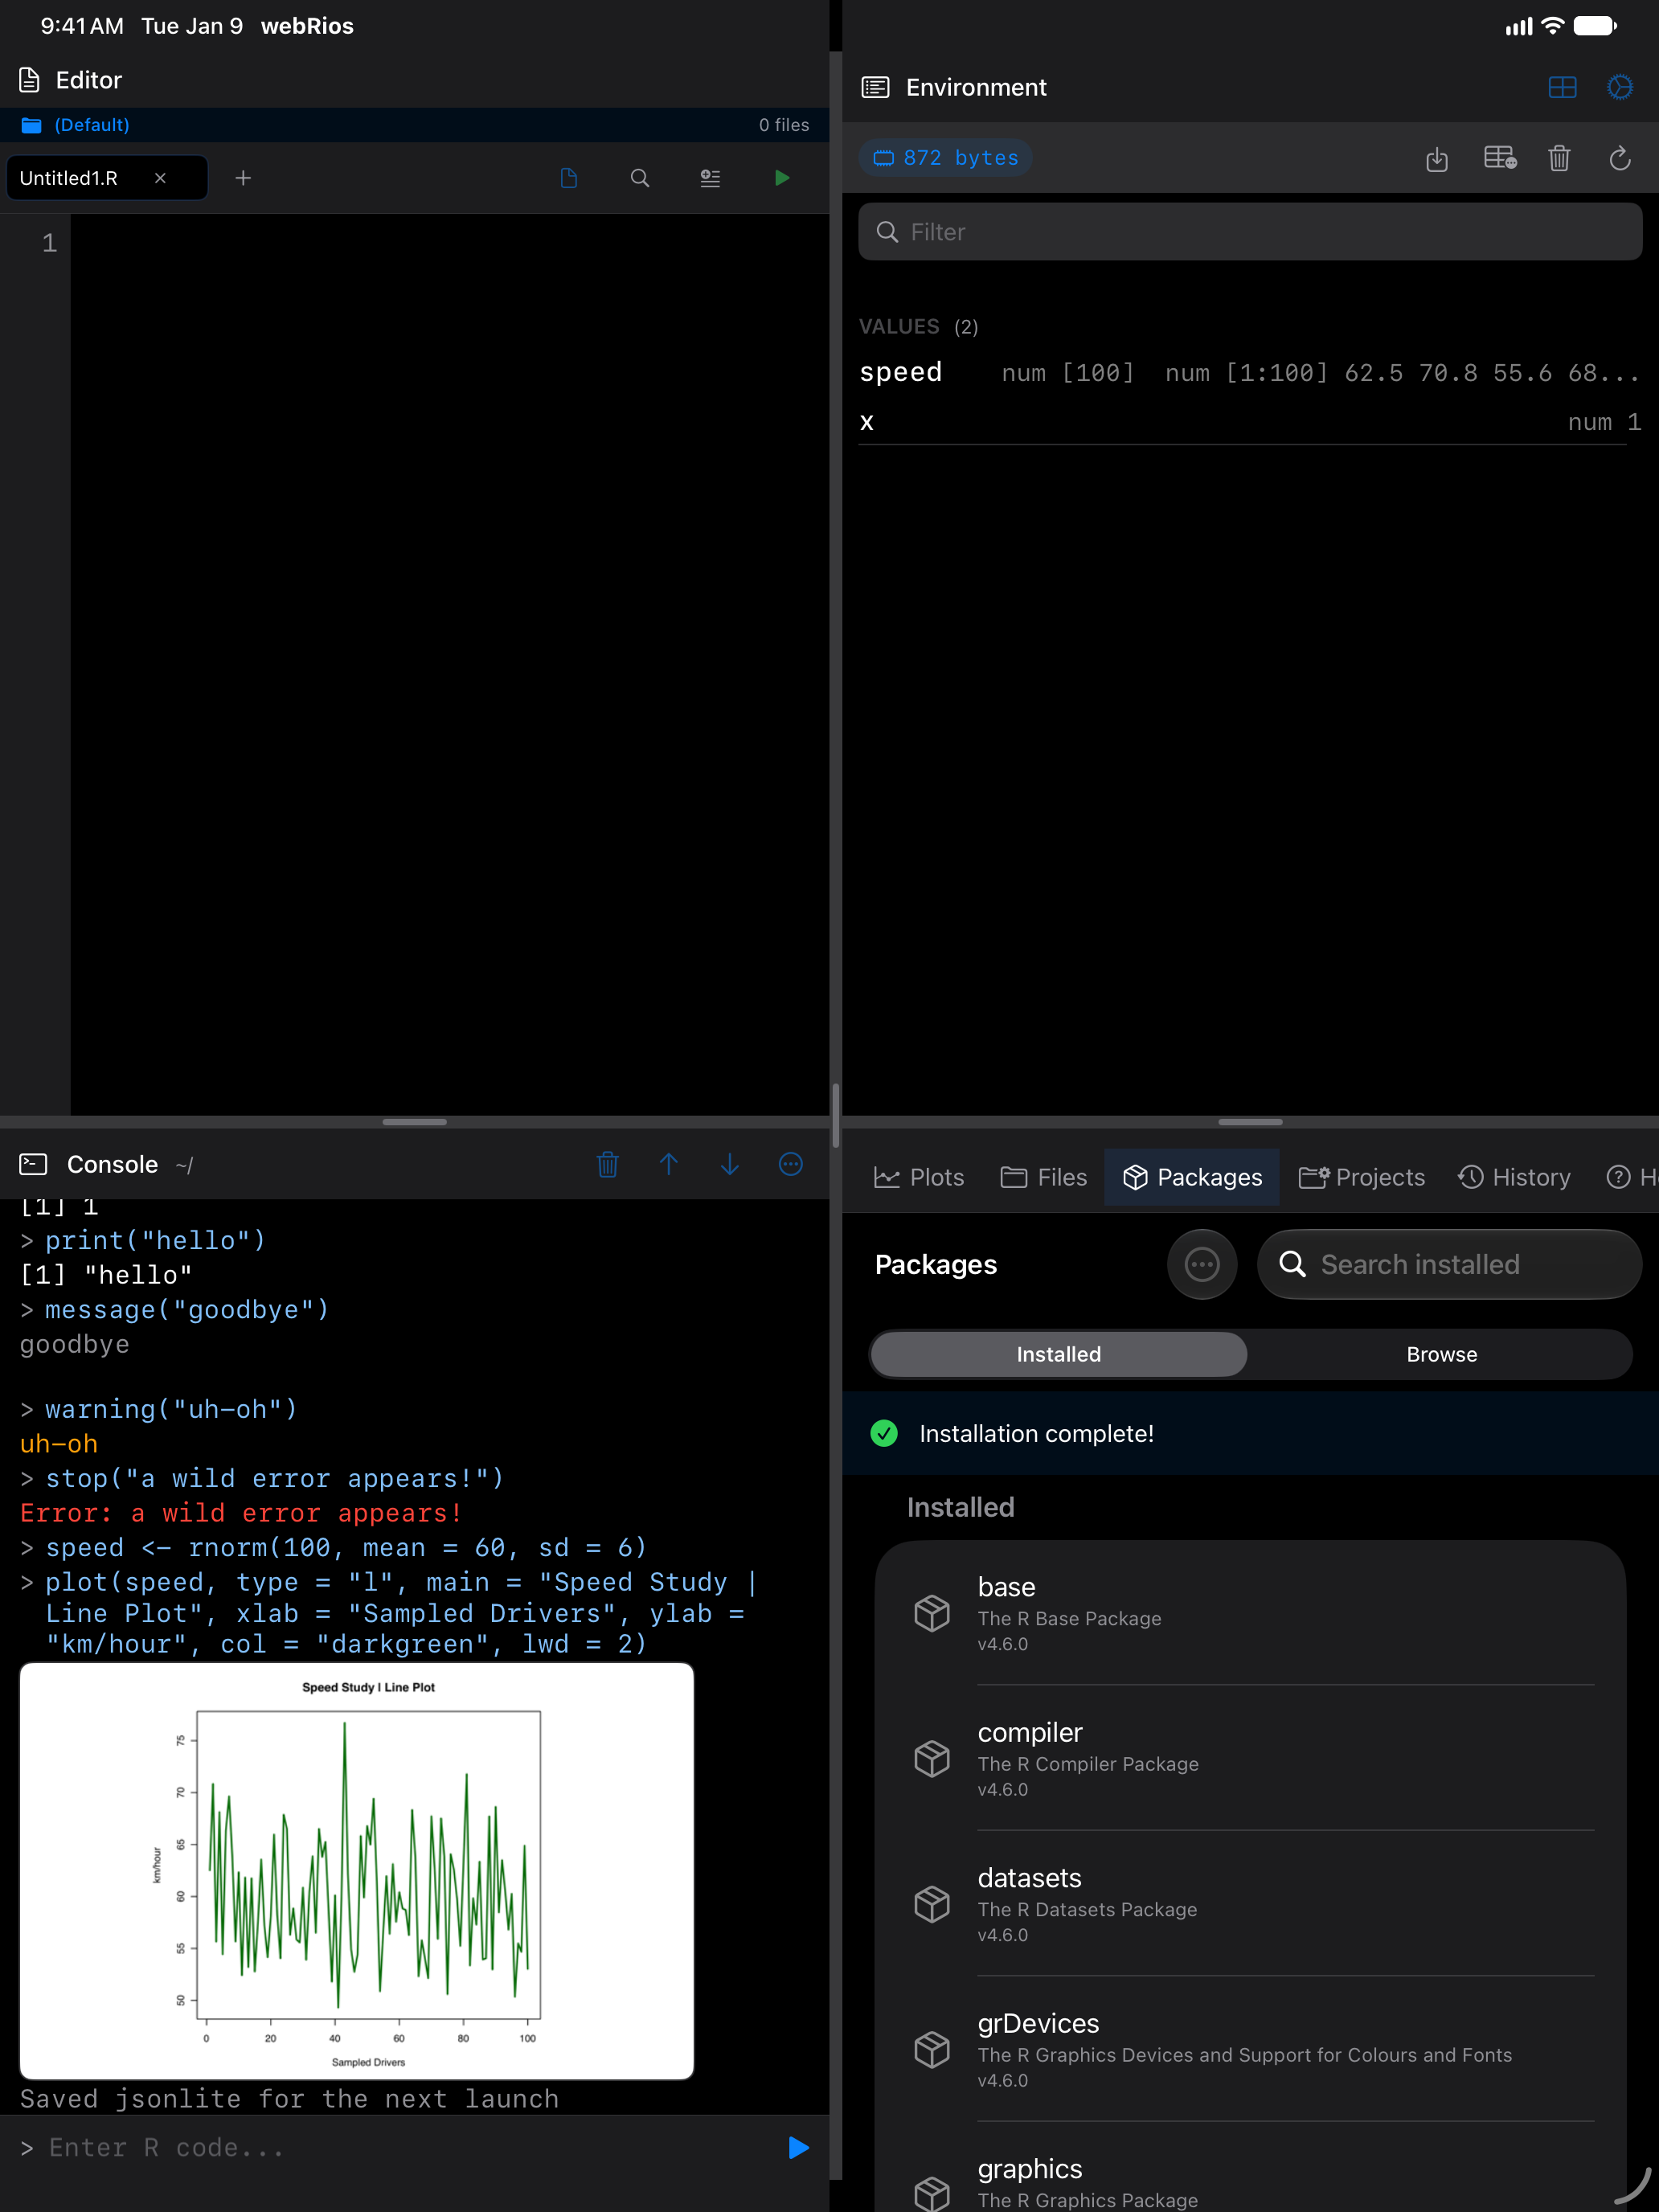
Task: Click the Environment import/save icon
Action: (x=1437, y=158)
